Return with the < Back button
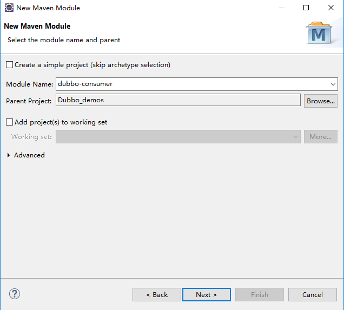This screenshot has width=344, height=310. 157,294
